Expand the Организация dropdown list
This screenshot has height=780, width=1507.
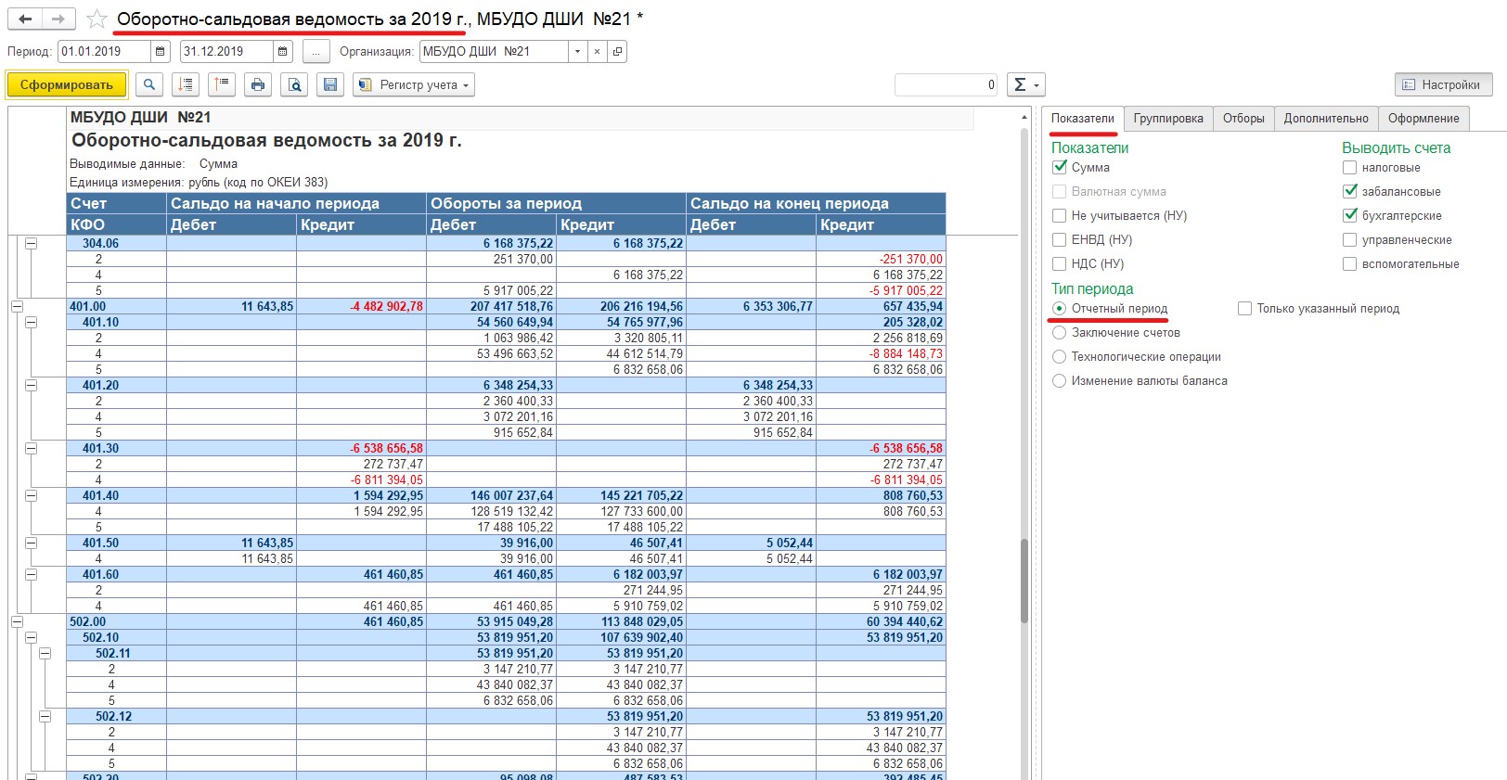[577, 52]
